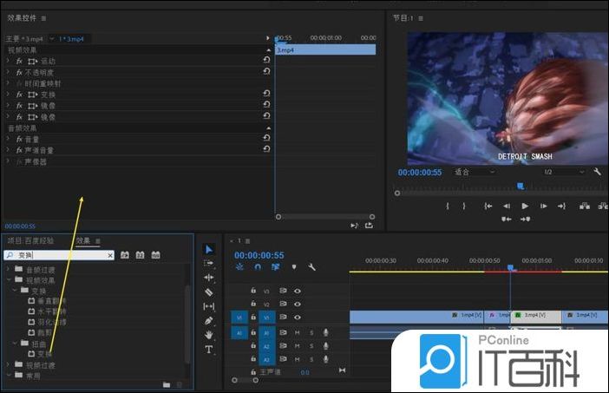Open the 效果控件 panel menu
609x393 pixels.
[44, 17]
